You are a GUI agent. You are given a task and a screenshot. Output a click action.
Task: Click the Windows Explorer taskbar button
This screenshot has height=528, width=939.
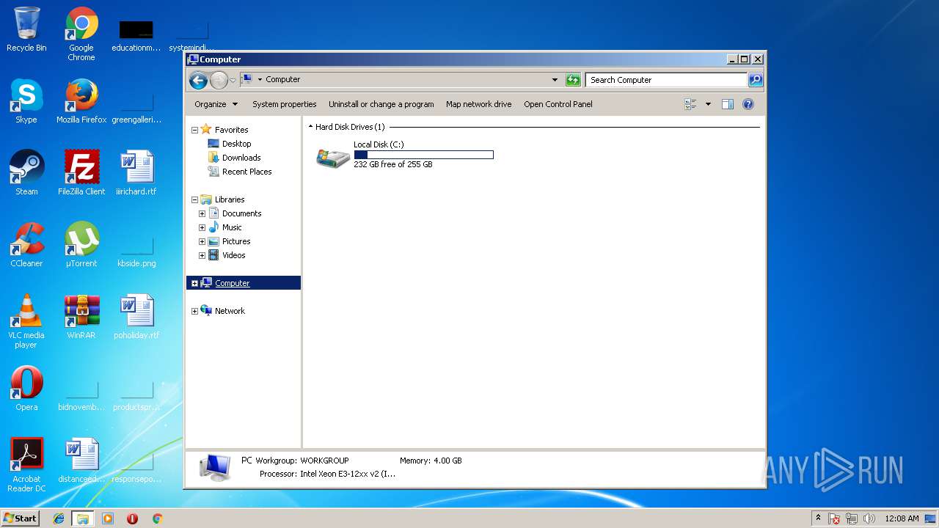pyautogui.click(x=83, y=518)
